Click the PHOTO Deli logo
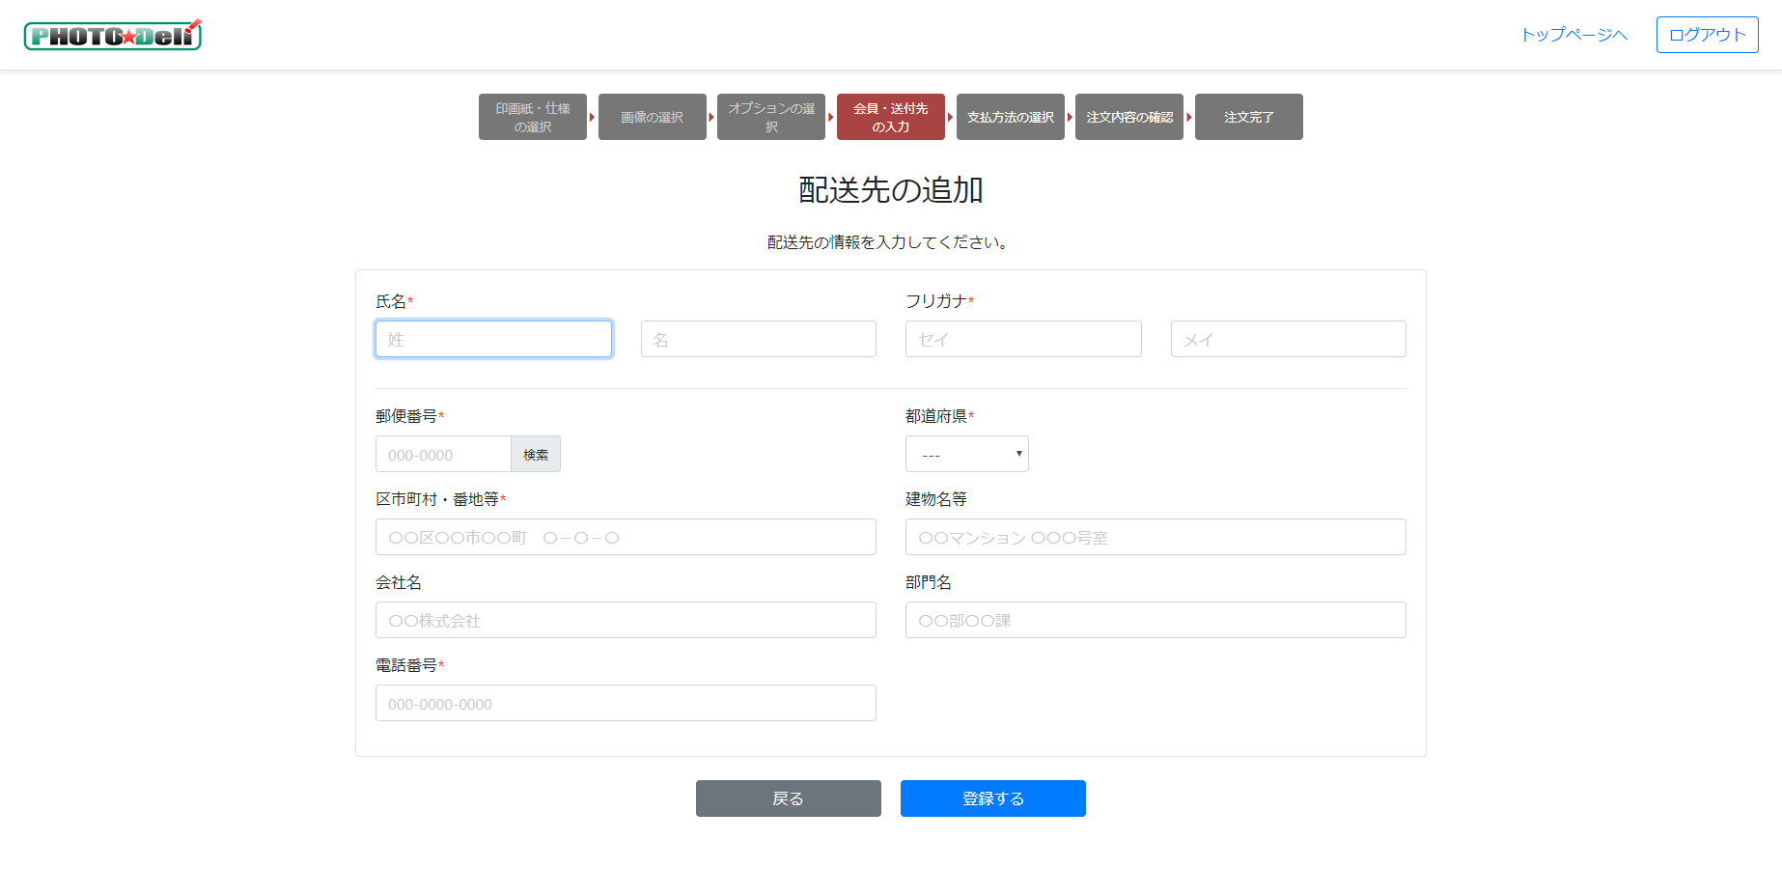 pyautogui.click(x=113, y=35)
